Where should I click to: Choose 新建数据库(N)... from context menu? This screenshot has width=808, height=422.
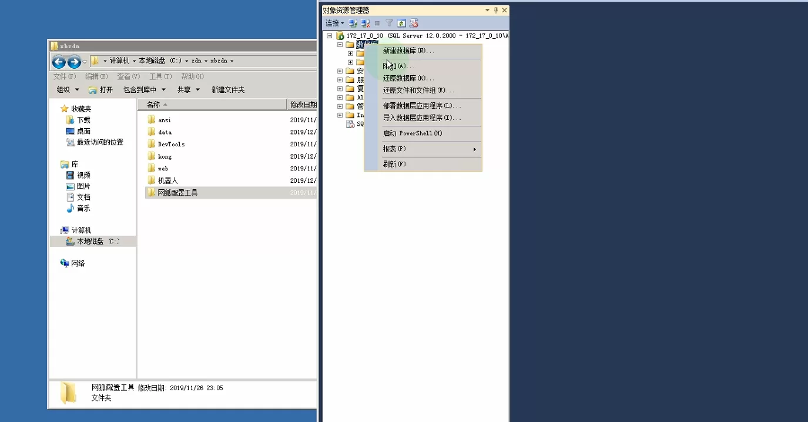pos(408,51)
